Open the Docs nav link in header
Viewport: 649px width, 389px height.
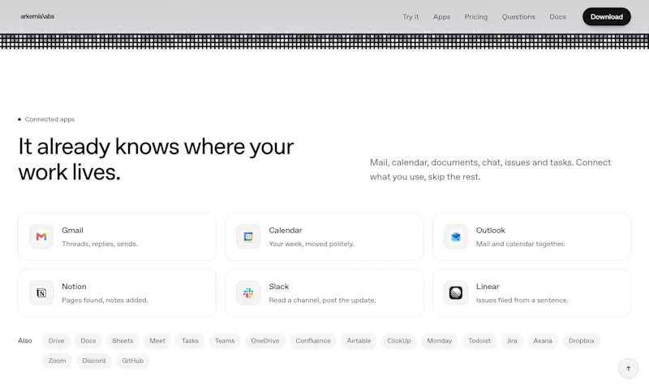tap(557, 17)
